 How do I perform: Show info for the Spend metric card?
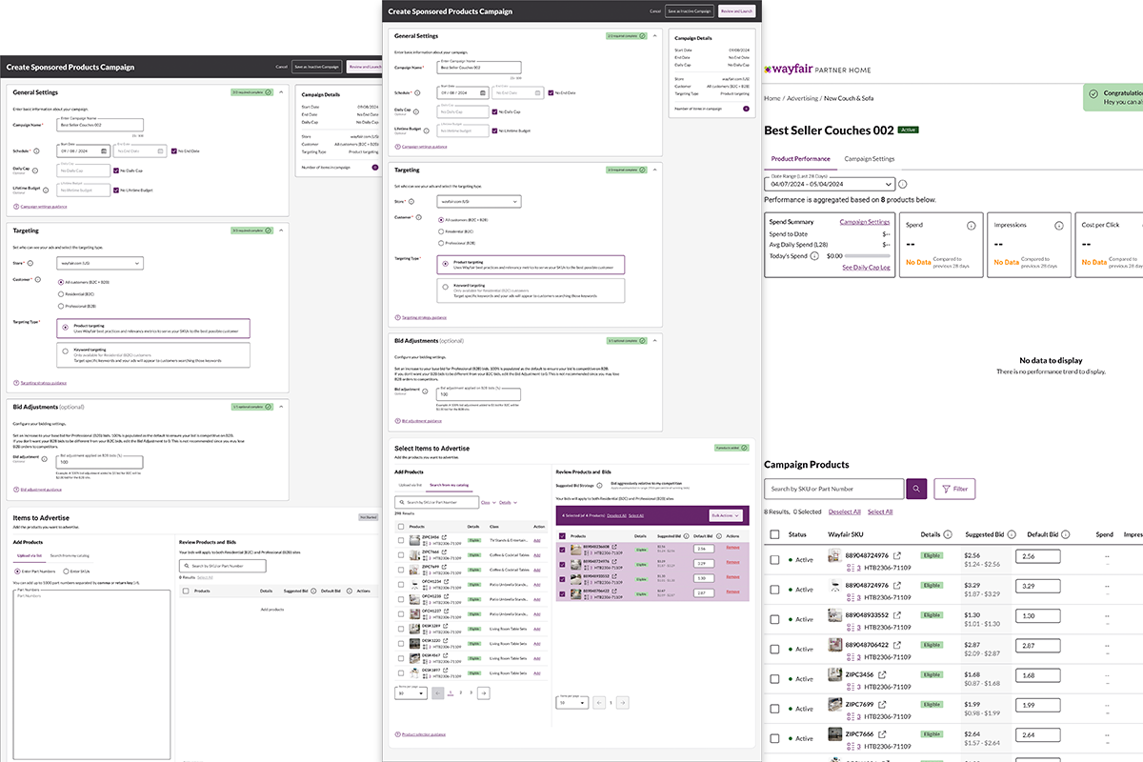972,226
